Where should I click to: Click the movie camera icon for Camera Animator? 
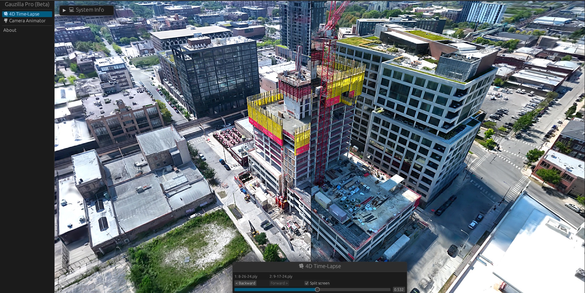tap(5, 21)
